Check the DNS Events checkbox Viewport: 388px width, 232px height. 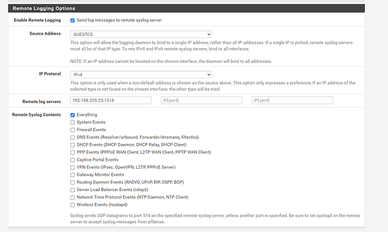[x=73, y=137]
